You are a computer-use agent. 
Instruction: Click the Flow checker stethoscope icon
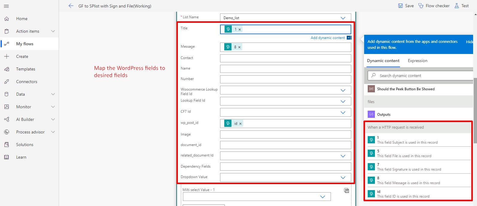[x=421, y=6]
